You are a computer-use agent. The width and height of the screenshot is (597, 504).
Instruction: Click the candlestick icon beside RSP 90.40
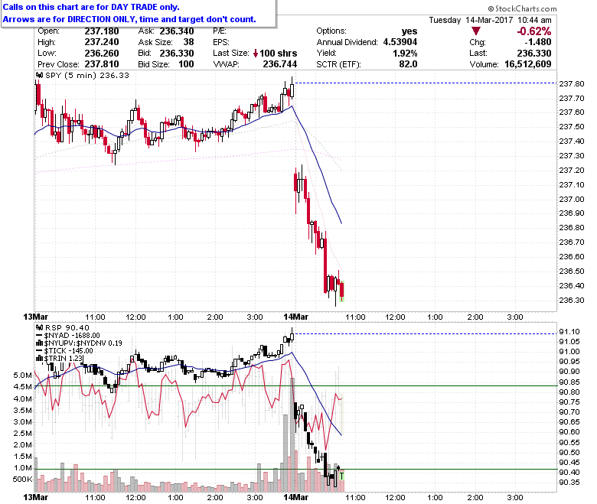click(x=39, y=327)
